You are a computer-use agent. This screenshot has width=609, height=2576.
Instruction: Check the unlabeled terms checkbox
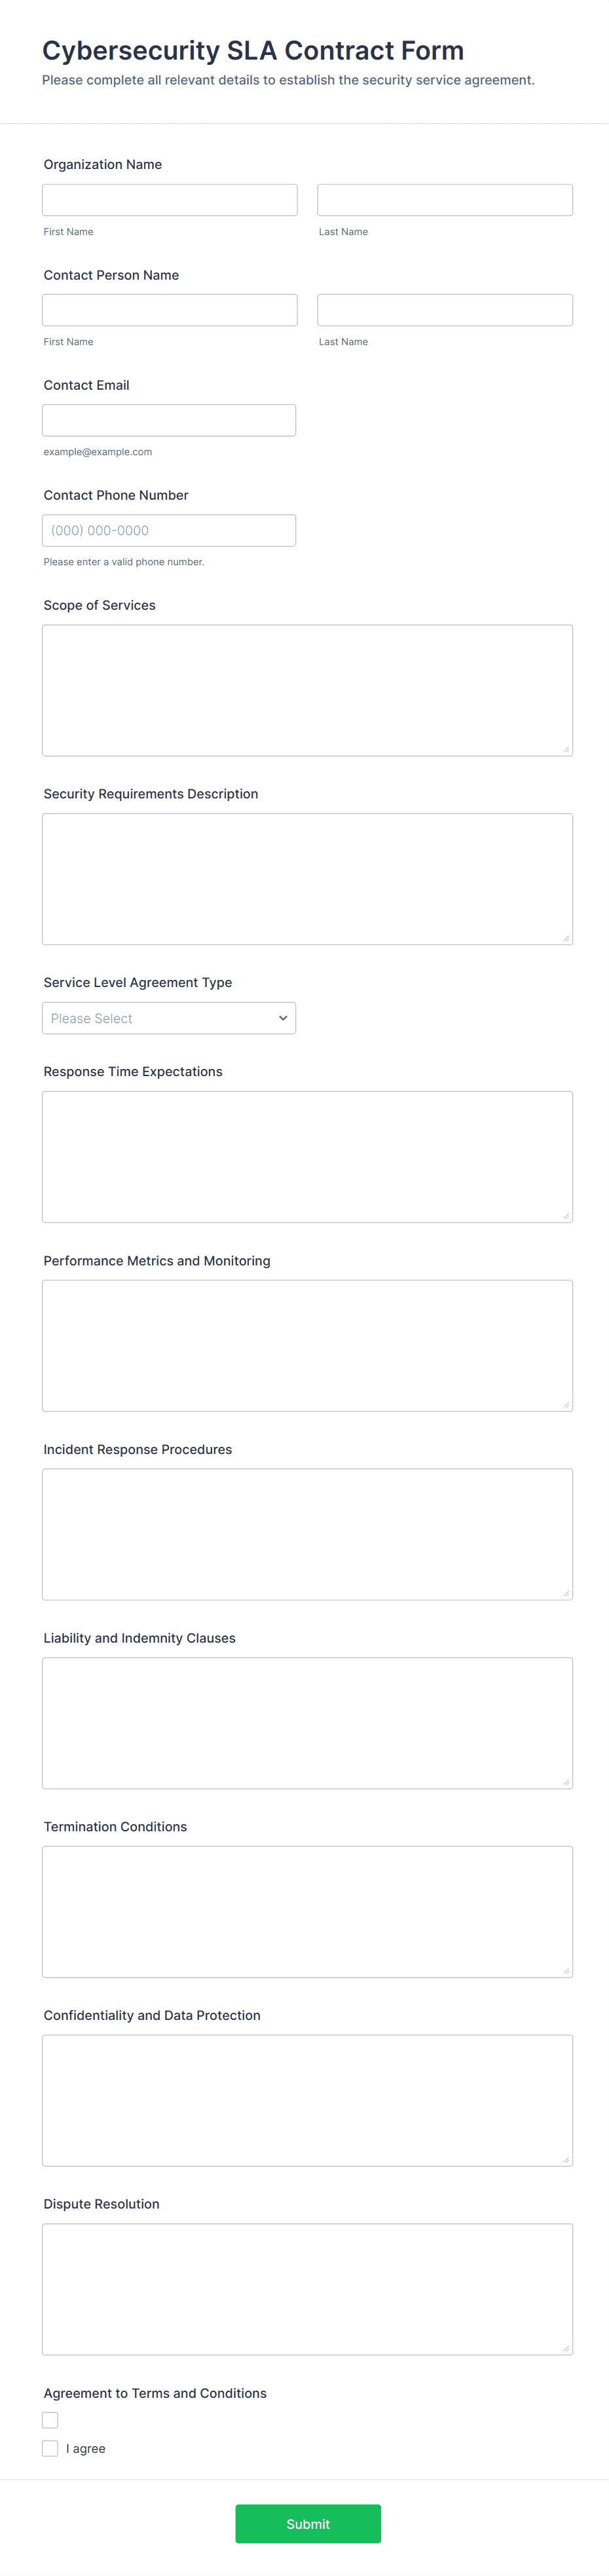pos(50,2419)
